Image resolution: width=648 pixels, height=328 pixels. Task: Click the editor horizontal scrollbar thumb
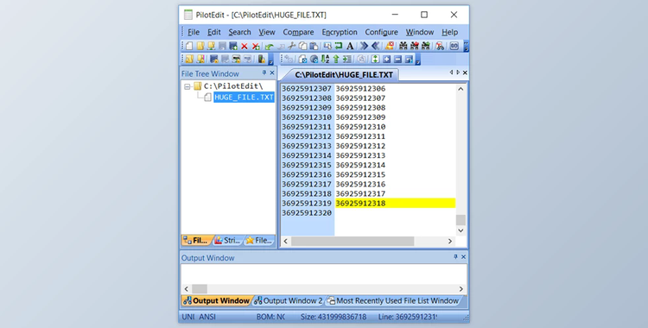(x=353, y=241)
